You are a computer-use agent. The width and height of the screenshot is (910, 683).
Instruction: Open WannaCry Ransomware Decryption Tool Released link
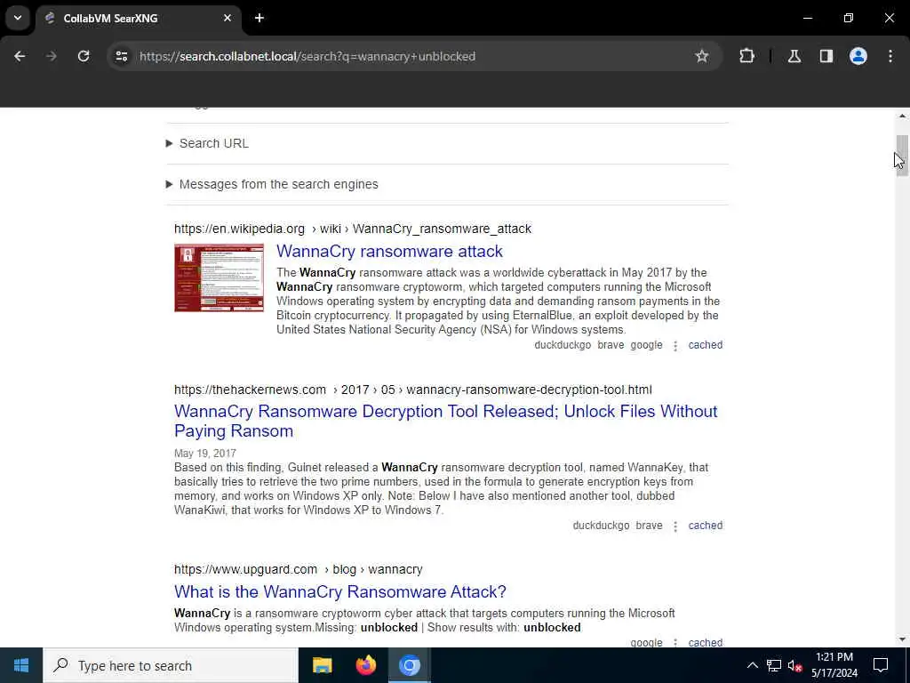pyautogui.click(x=446, y=421)
